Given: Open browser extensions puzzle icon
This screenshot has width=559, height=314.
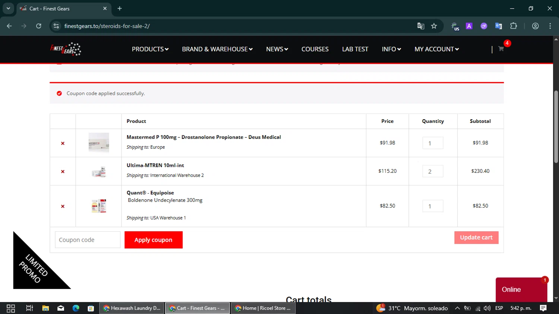Looking at the screenshot, I should coord(514,26).
